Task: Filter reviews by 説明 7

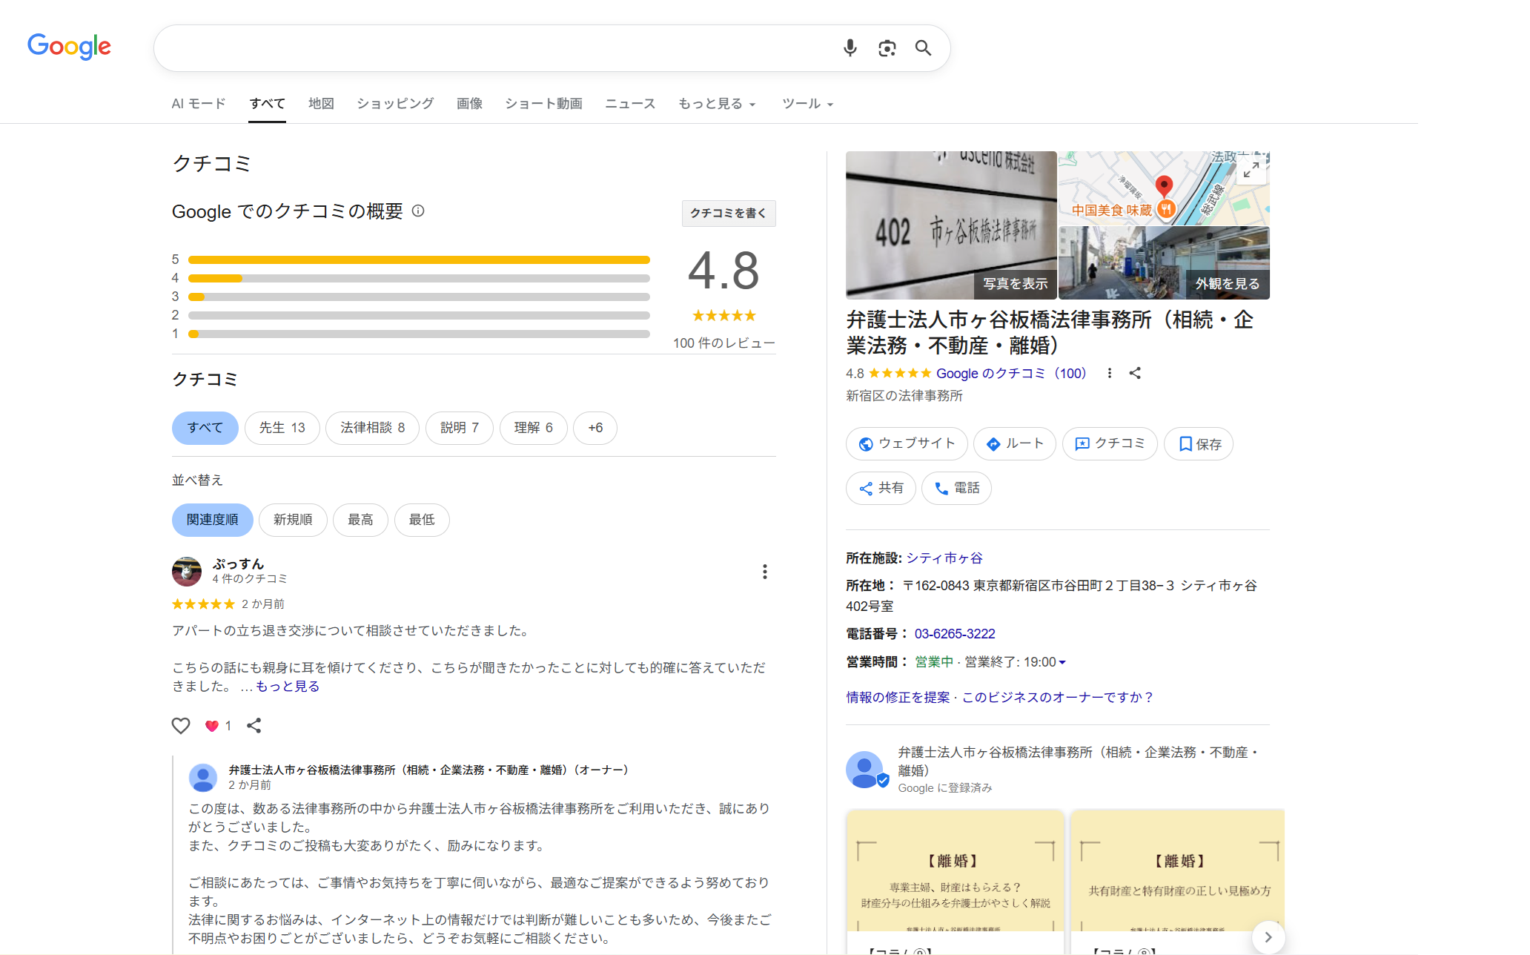Action: [460, 428]
